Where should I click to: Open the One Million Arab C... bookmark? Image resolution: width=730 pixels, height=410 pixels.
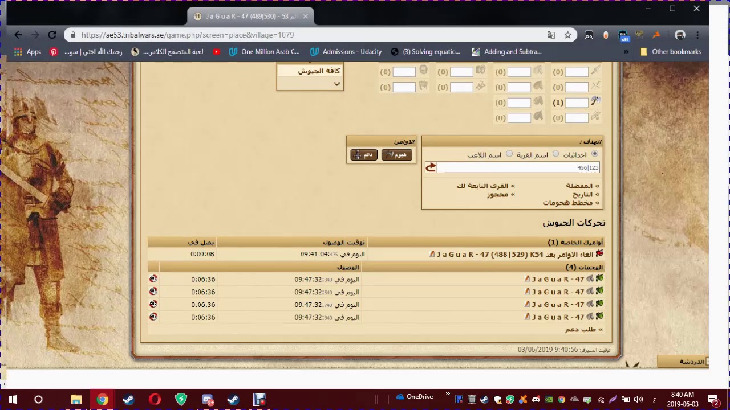coord(264,52)
